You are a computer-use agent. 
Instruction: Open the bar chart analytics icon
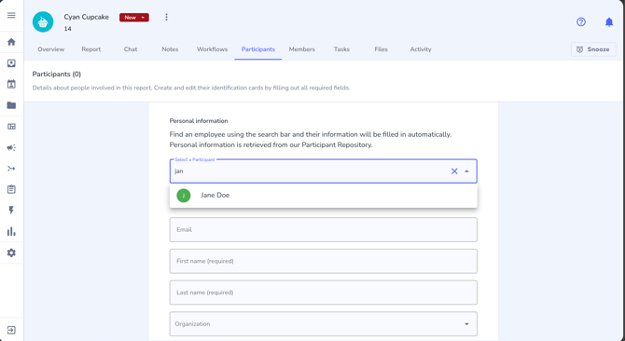11,232
